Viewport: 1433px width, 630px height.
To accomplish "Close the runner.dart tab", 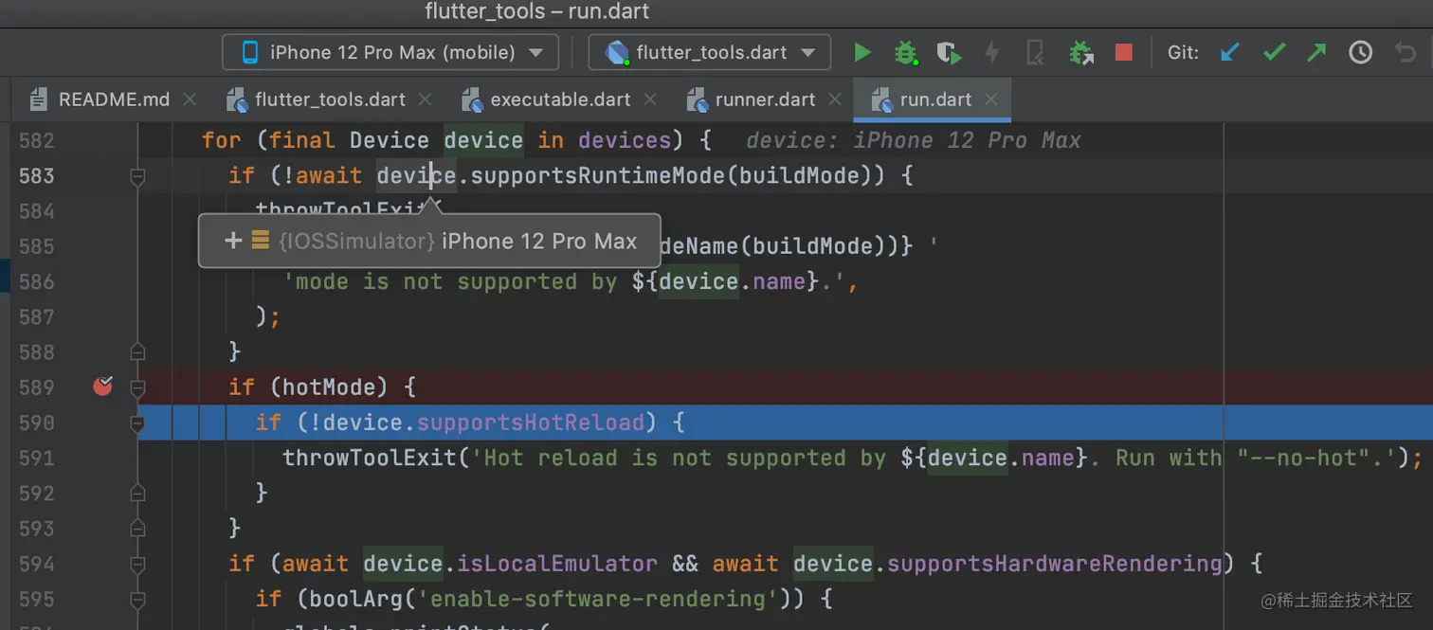I will (x=834, y=99).
